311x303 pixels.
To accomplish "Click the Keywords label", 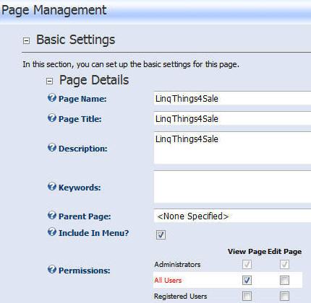I will tap(80, 188).
